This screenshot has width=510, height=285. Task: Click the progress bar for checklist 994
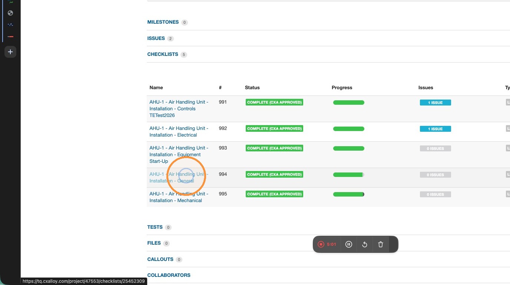(349, 175)
